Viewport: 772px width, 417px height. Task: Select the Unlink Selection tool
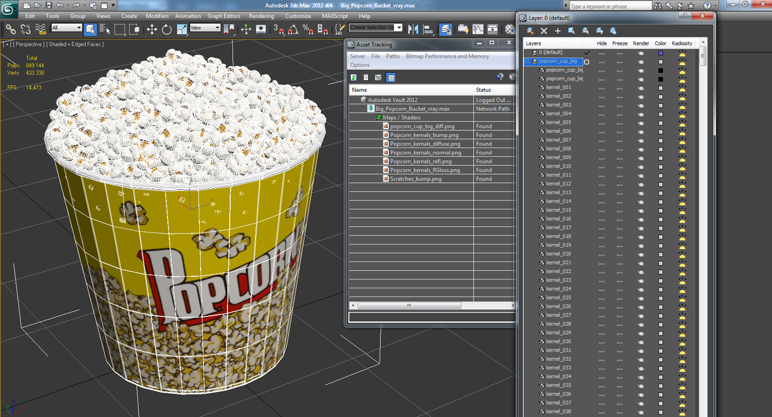coord(26,29)
